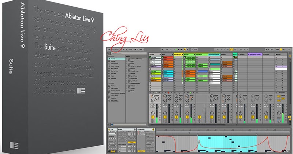Click the Tap tempo button
Screen dimensions: 293x154
109,49
